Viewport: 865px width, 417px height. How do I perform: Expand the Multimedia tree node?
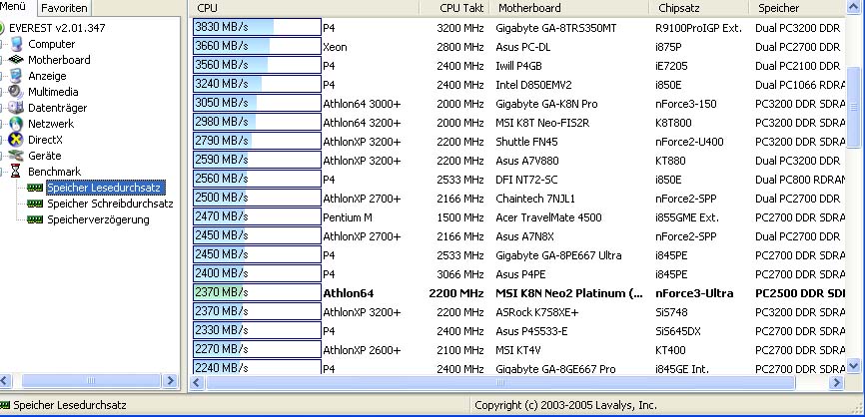pos(2,92)
